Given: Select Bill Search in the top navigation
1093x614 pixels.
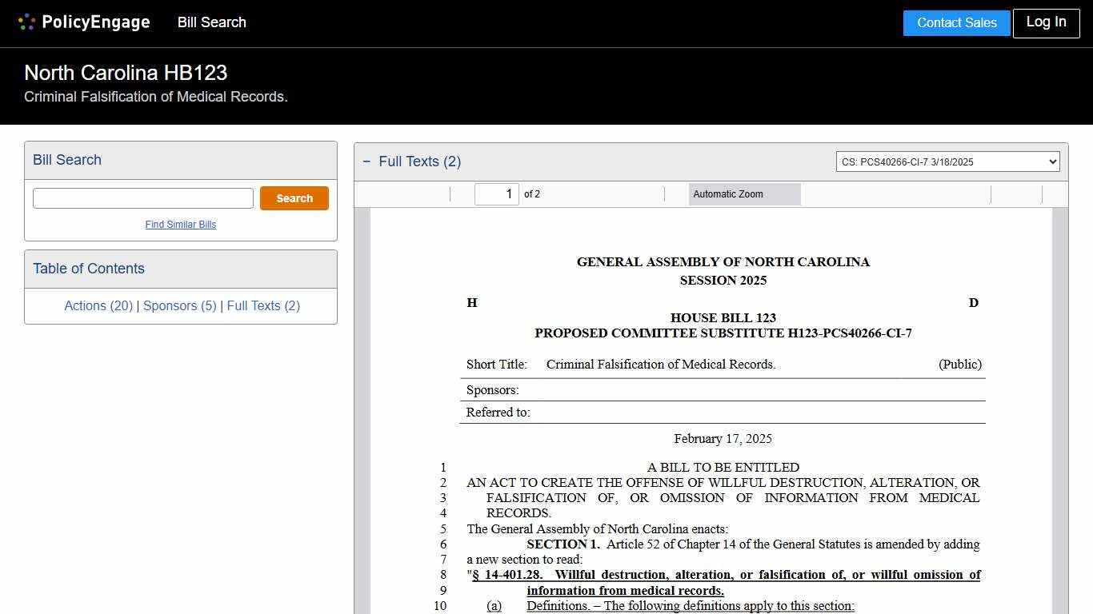Looking at the screenshot, I should pos(211,22).
